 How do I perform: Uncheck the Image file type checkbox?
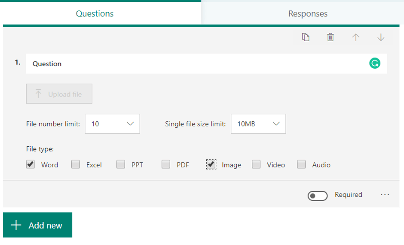coord(211,164)
